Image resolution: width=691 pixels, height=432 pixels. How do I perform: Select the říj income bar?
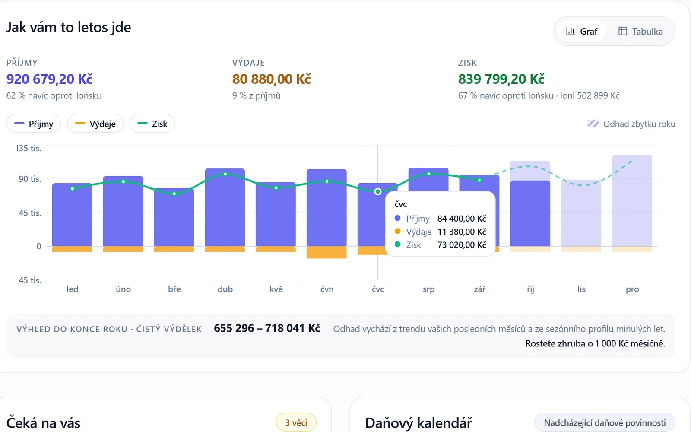[530, 213]
